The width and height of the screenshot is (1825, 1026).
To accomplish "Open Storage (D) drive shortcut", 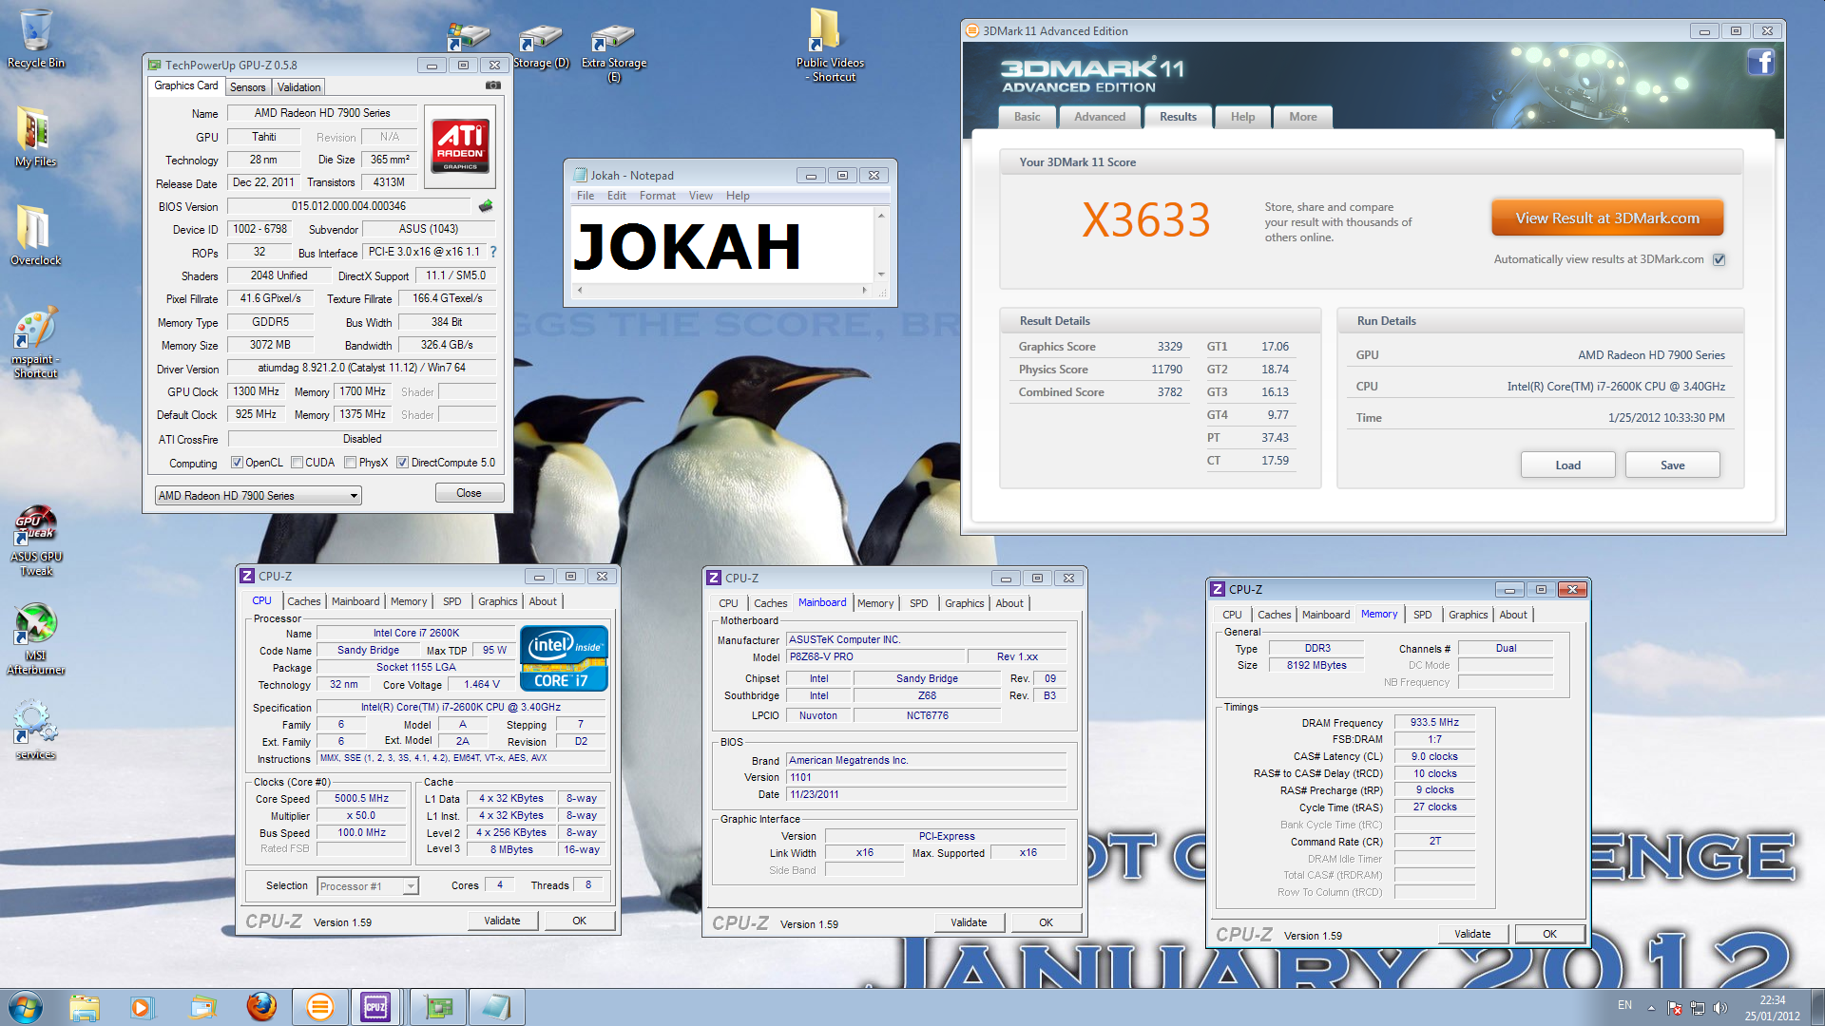I will pos(541,46).
